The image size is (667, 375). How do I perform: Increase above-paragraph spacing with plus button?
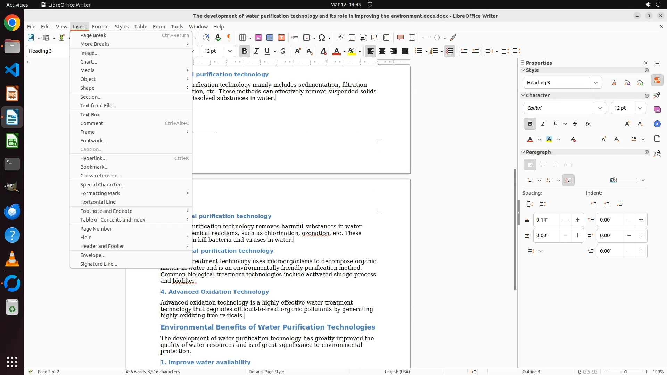(x=577, y=220)
